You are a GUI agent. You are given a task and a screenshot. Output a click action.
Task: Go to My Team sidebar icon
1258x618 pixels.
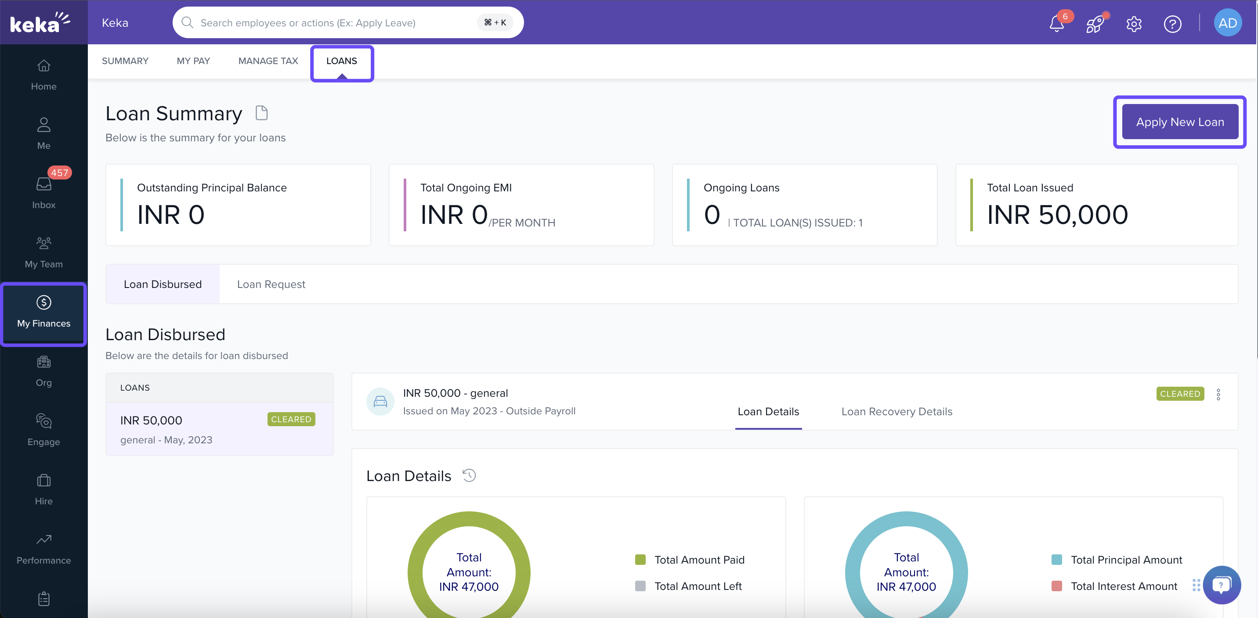coord(43,252)
